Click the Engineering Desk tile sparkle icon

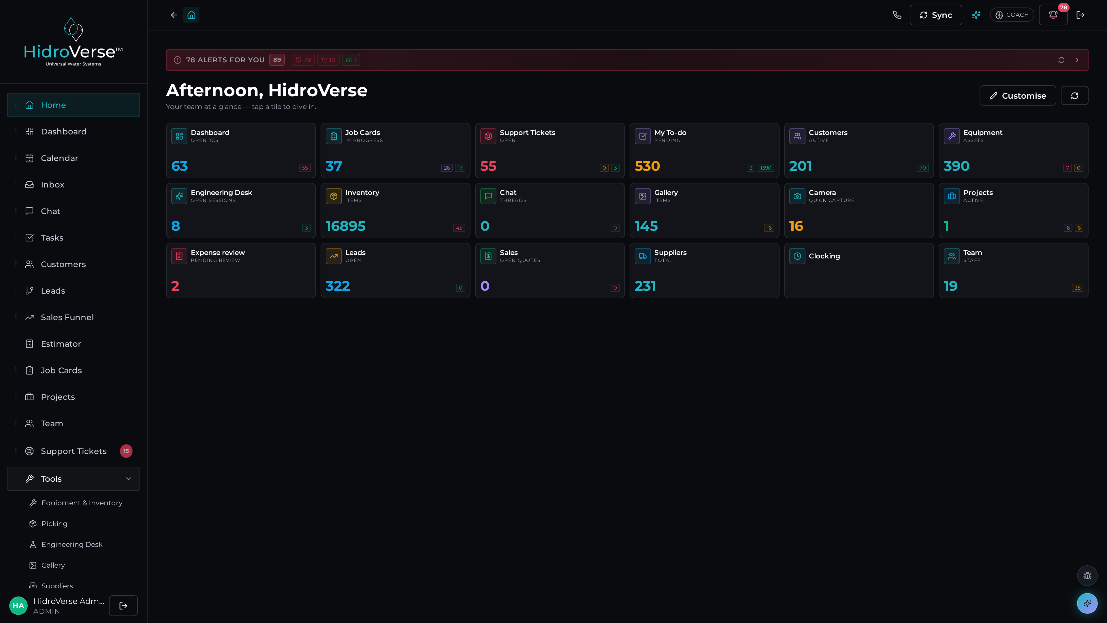[179, 196]
